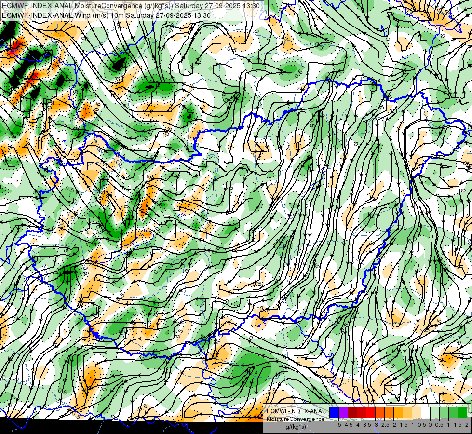
Task: Pick the darkest green legend swatch
Action: pos(462,413)
